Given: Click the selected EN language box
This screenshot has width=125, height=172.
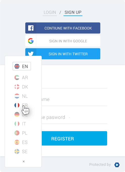Looking at the screenshot, I should pos(22,66).
